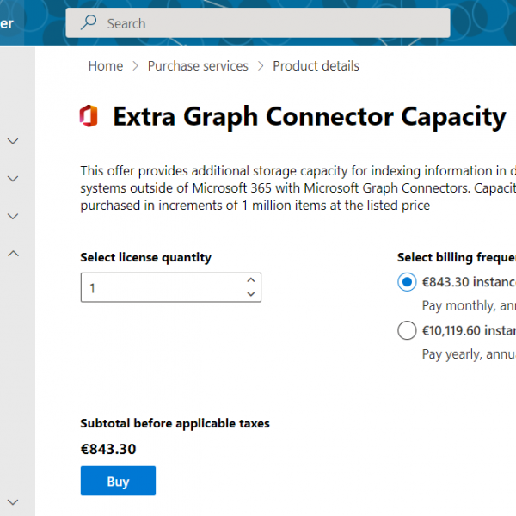
Task: Click the Extra Graph Connector Capacity heading
Action: pos(310,116)
